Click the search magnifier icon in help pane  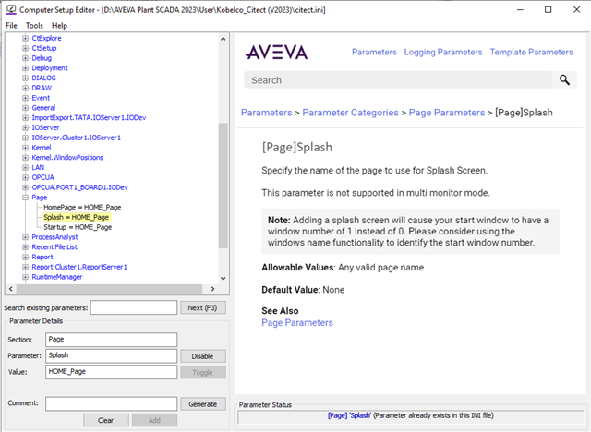[564, 80]
